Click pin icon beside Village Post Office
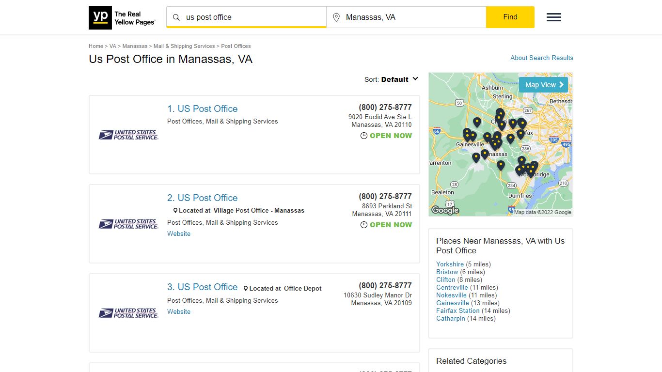 175,211
